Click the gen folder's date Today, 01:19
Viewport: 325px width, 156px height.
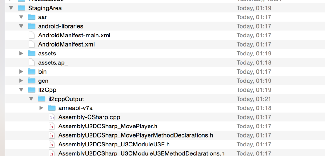[254, 81]
